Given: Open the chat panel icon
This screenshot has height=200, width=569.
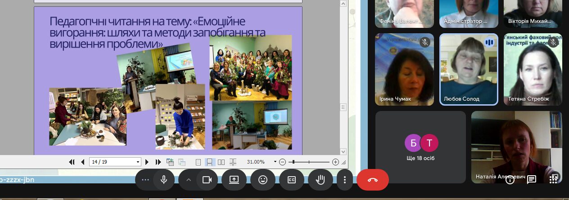Looking at the screenshot, I should (532, 180).
